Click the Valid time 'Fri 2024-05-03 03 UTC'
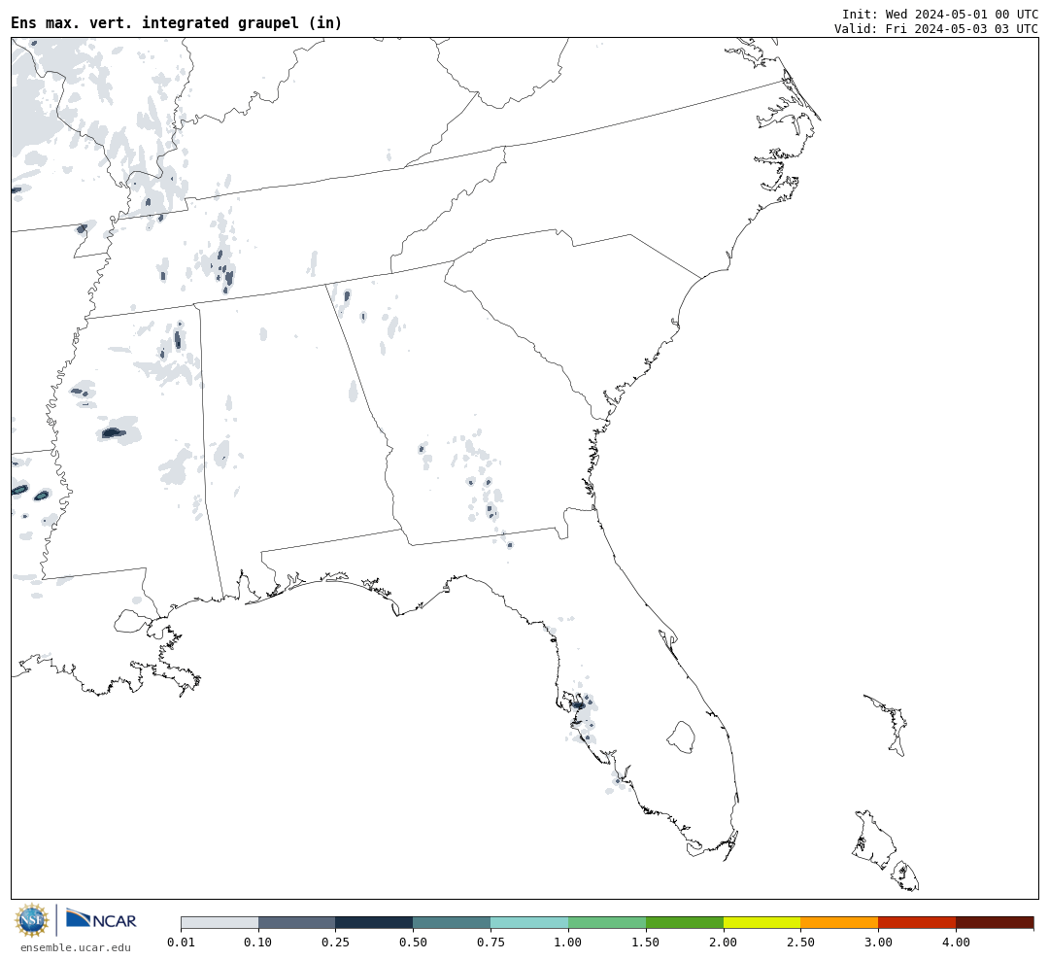This screenshot has height=960, width=1049. 962,29
